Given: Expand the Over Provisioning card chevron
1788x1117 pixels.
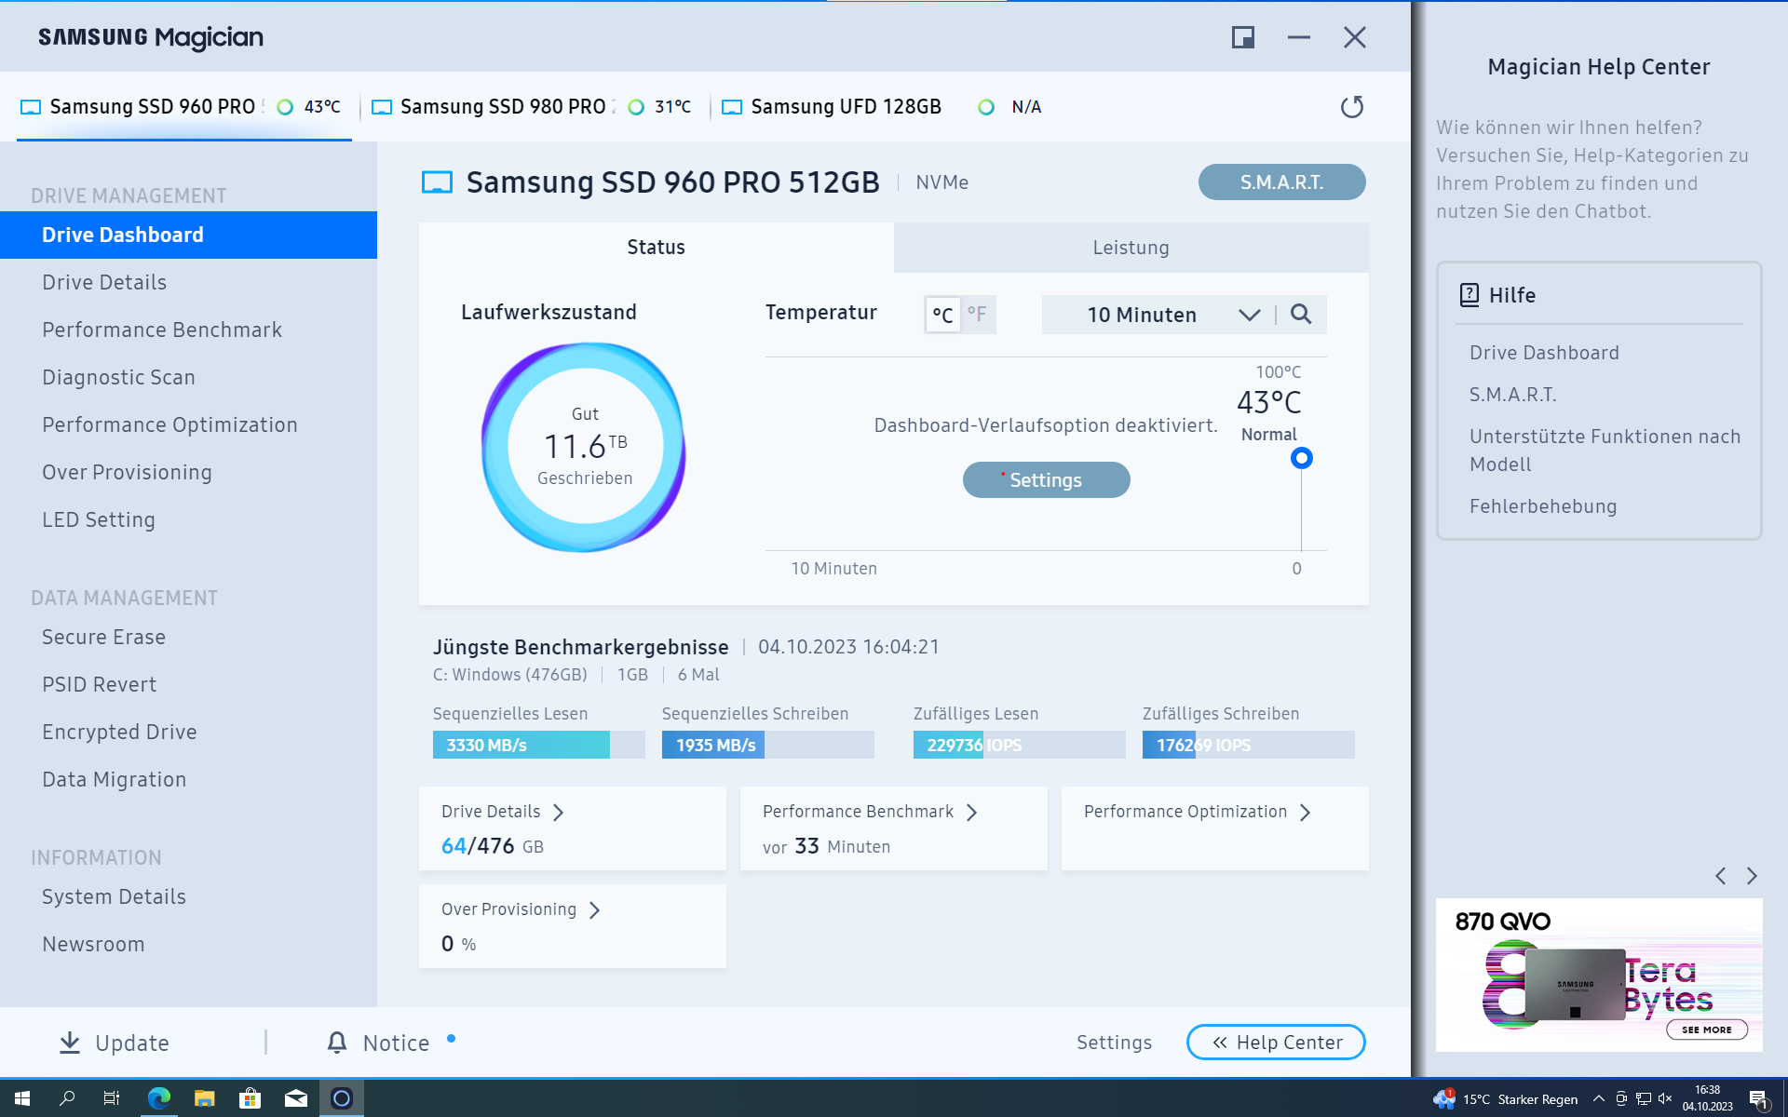Looking at the screenshot, I should pos(595,910).
